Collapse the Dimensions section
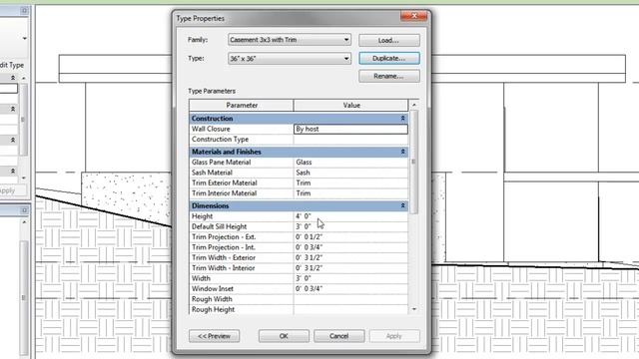 coord(402,206)
